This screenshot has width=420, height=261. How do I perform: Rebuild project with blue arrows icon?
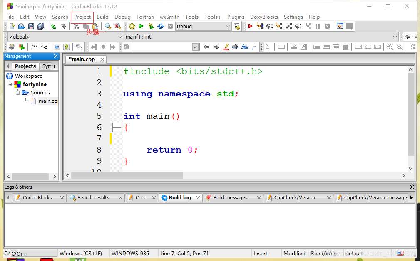[160, 26]
